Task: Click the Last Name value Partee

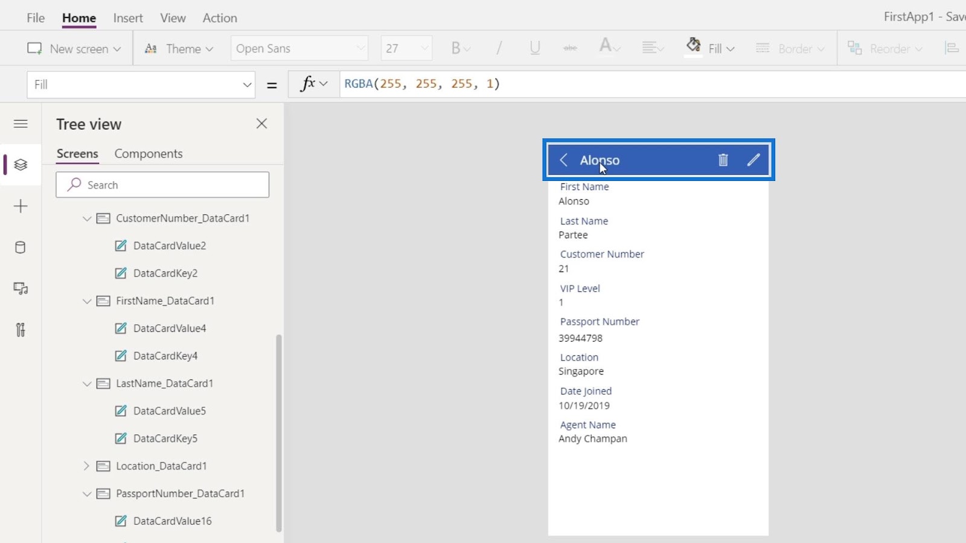Action: (573, 235)
